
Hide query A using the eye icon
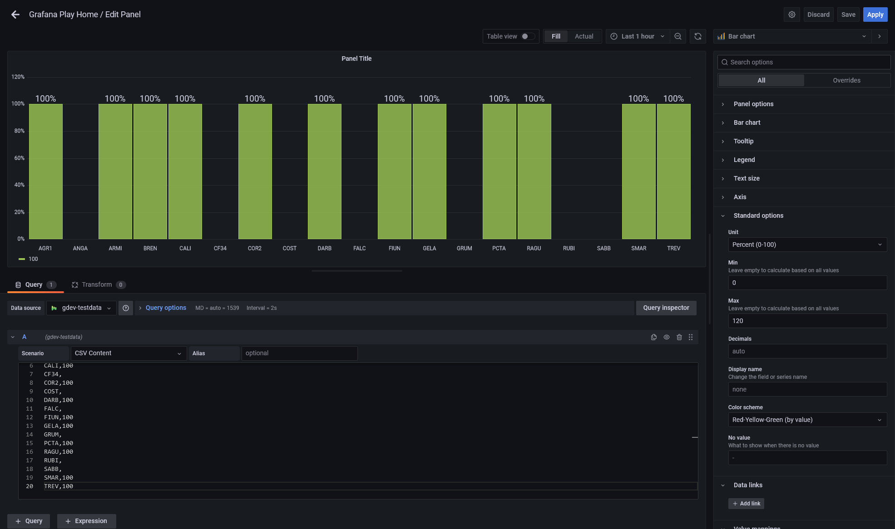[667, 337]
